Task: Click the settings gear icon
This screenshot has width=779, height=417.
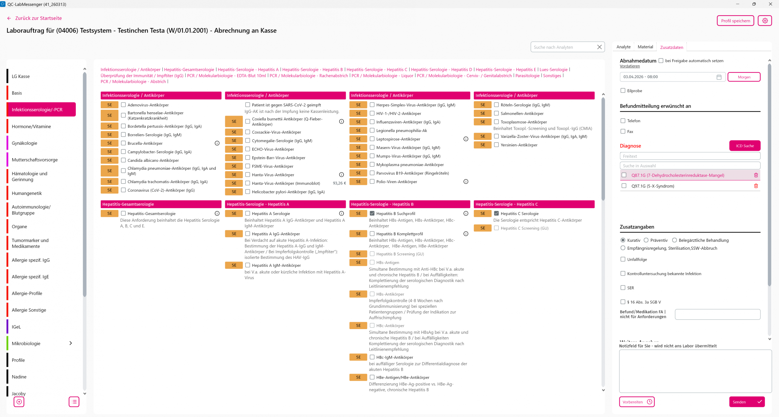Action: (x=765, y=21)
